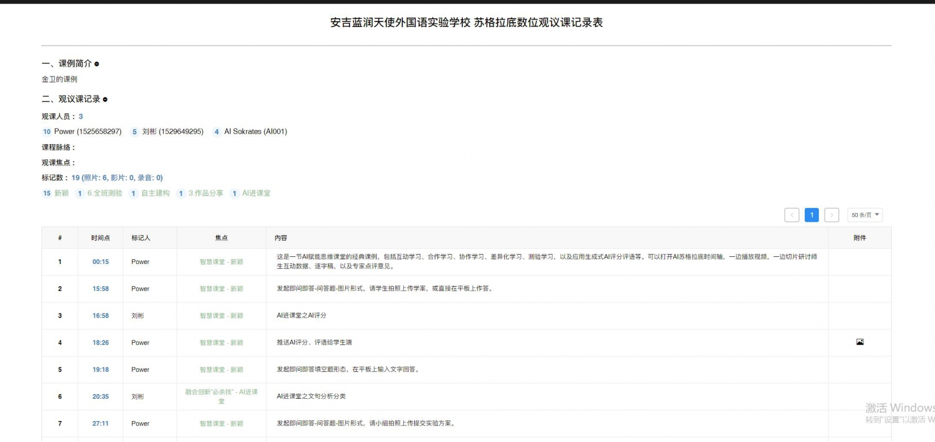
Task: Filter by observer Power (1525658297)
Action: pyautogui.click(x=87, y=132)
